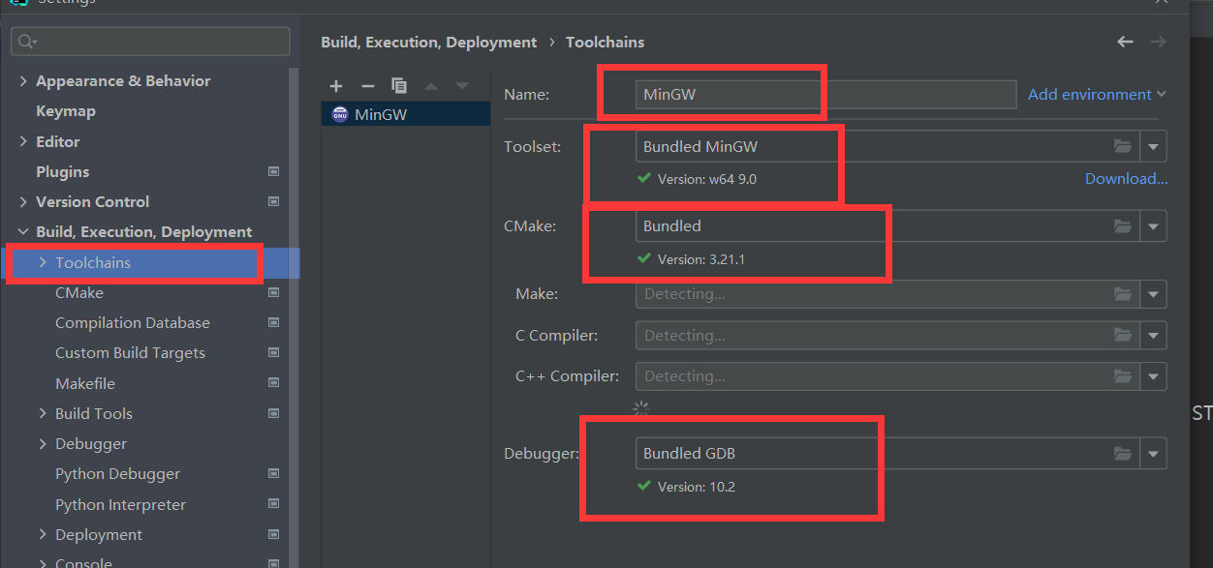The height and width of the screenshot is (568, 1213).
Task: Open the Keymap settings page
Action: point(66,111)
